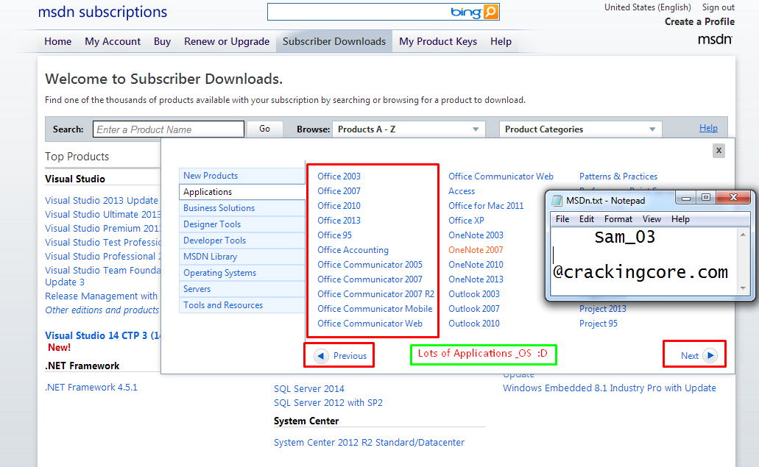Open the Office 2003 link
The height and width of the screenshot is (467, 759).
pos(339,177)
